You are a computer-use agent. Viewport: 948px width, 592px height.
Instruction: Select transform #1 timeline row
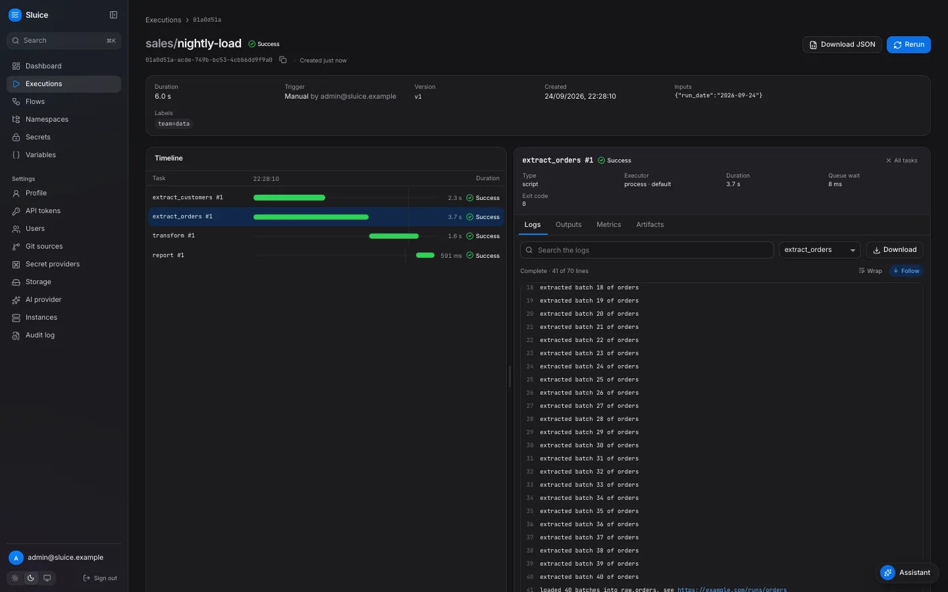click(x=326, y=235)
